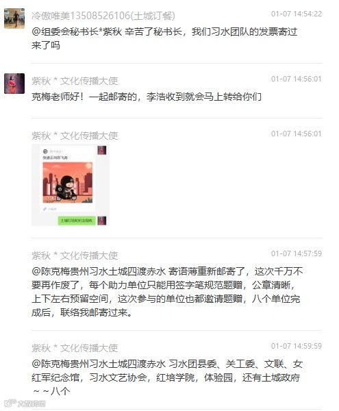Click sender name 冷傲唯美13508526106(土城订餐)
The height and width of the screenshot is (411, 339).
point(103,16)
